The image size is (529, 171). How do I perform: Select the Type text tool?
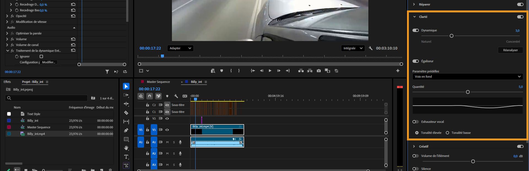click(126, 157)
